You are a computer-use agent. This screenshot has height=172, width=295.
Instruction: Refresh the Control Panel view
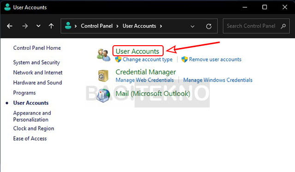point(209,26)
